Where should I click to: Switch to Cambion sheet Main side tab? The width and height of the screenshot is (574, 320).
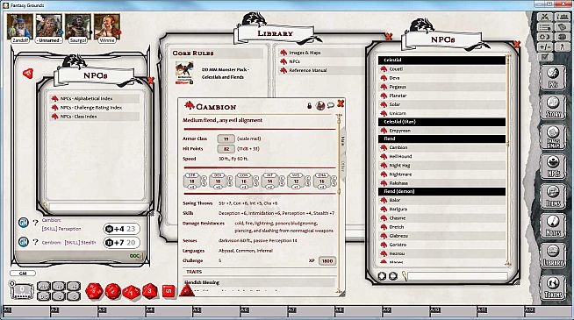(343, 141)
